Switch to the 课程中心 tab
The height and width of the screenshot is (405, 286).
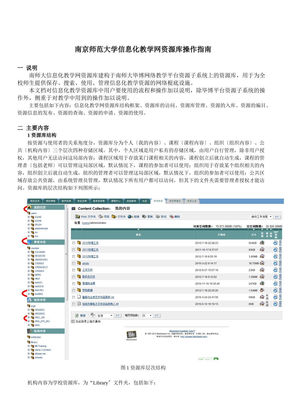pyautogui.click(x=116, y=201)
